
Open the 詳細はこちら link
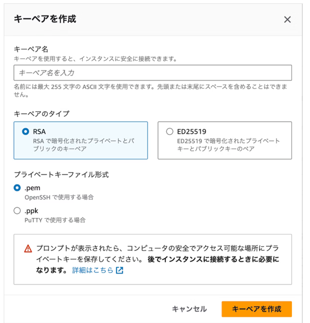pos(92,270)
